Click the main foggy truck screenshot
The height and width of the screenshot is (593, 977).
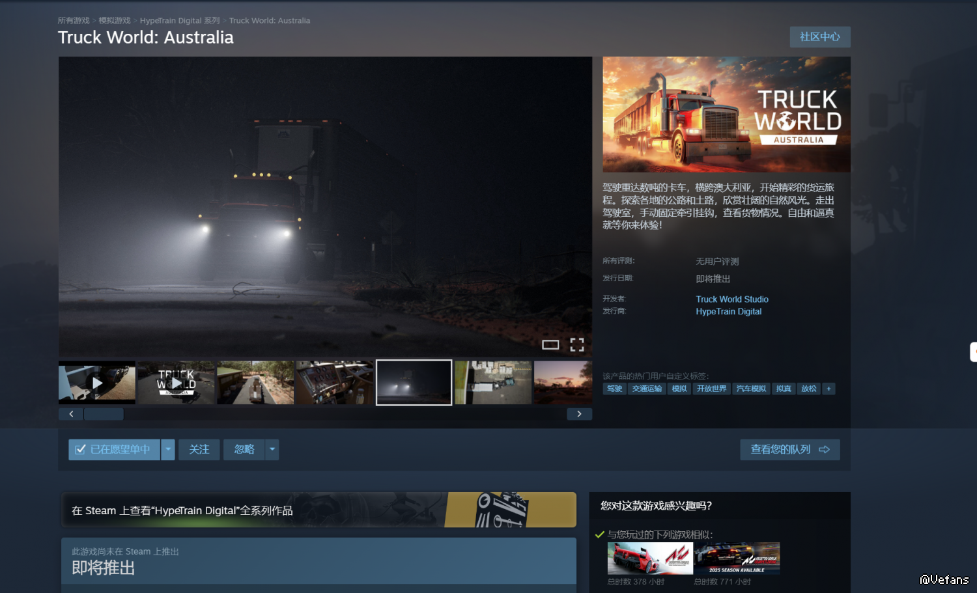coord(325,206)
